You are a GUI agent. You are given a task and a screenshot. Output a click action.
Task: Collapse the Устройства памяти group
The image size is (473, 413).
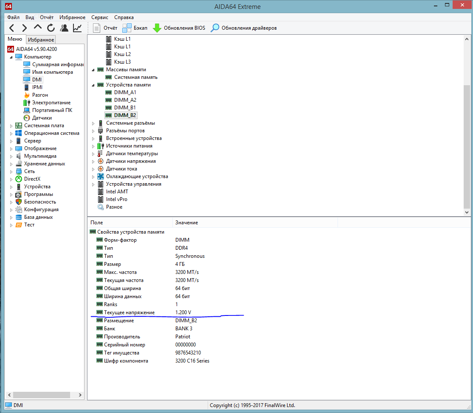click(x=93, y=85)
